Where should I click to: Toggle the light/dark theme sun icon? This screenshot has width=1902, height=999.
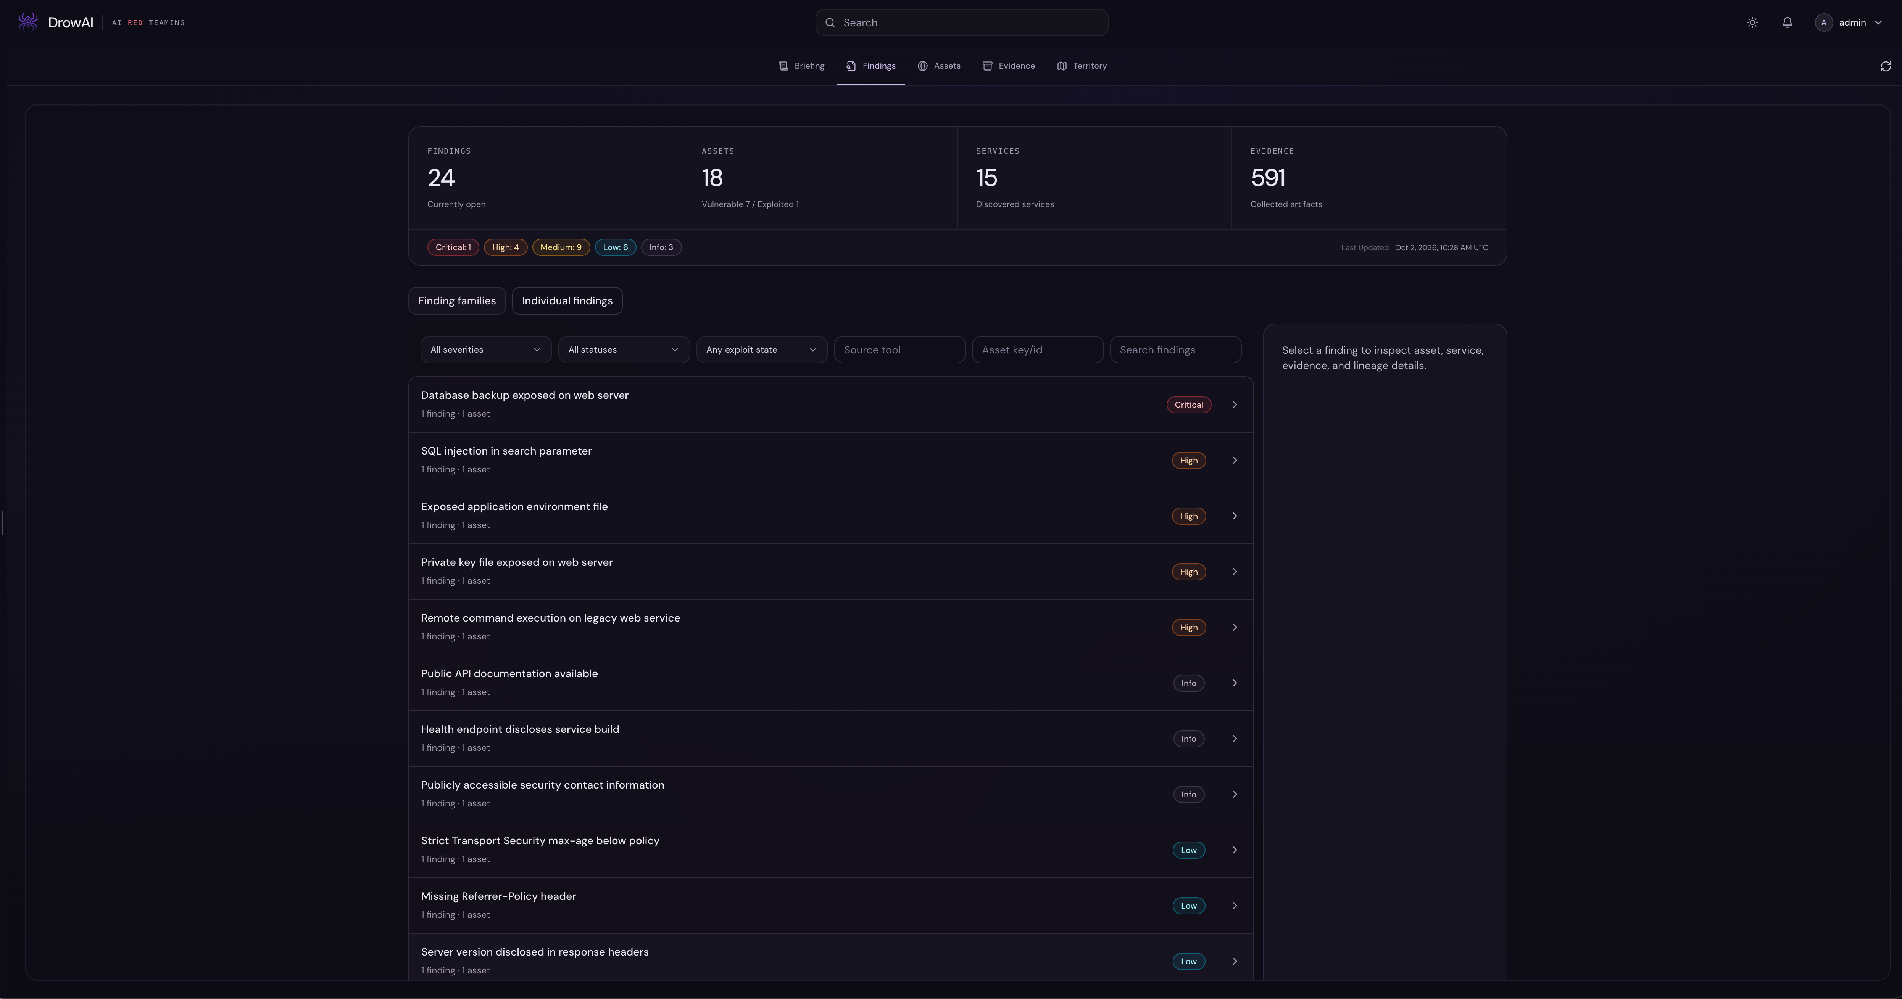(x=1752, y=23)
